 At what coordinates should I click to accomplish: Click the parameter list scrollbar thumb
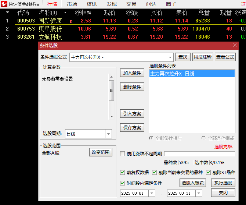[111, 91]
